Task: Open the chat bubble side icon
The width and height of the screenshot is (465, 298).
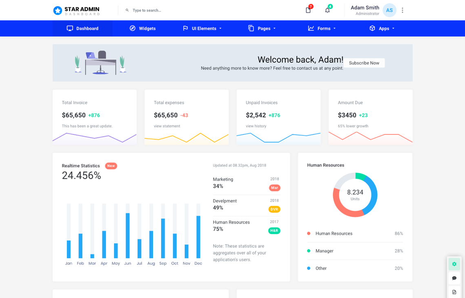Action: coord(454,278)
